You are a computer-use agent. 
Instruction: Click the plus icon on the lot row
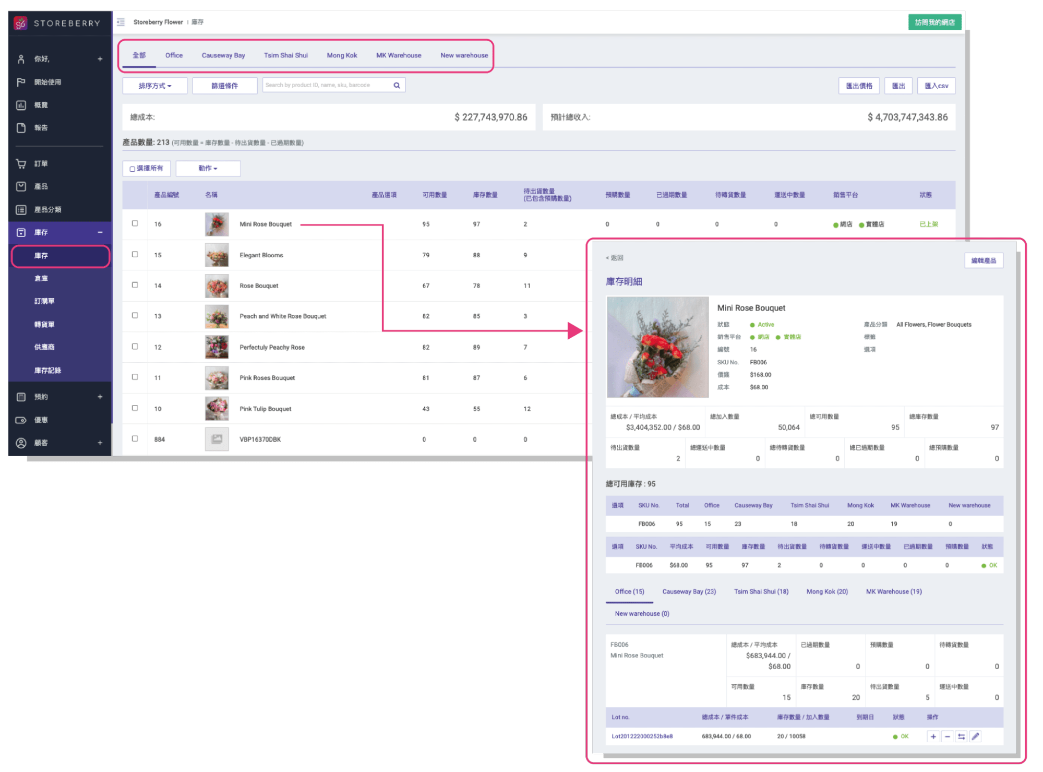933,737
